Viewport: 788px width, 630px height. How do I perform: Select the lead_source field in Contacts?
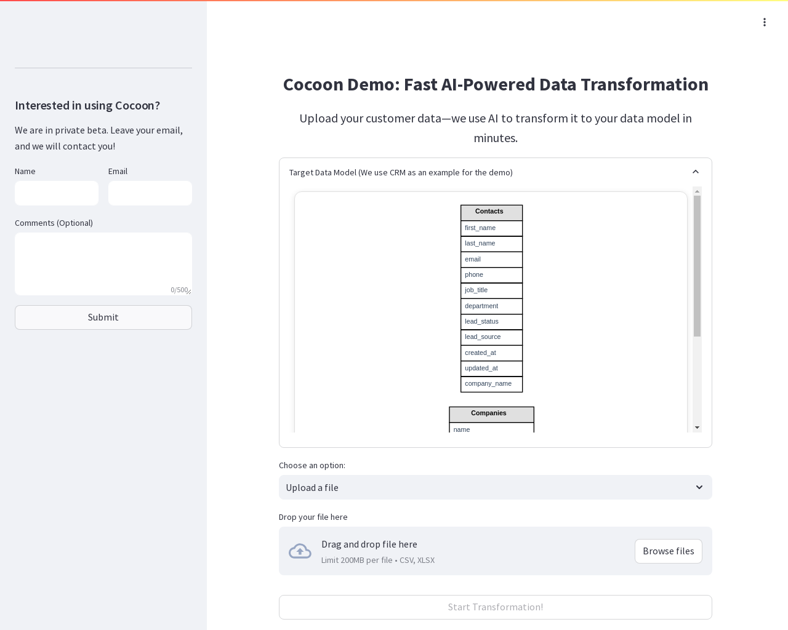pyautogui.click(x=491, y=337)
